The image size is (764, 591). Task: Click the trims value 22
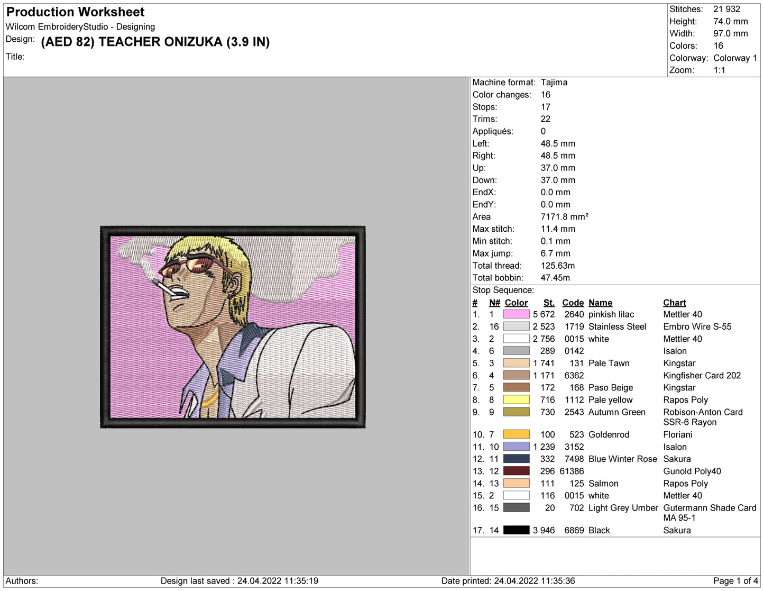click(x=546, y=119)
